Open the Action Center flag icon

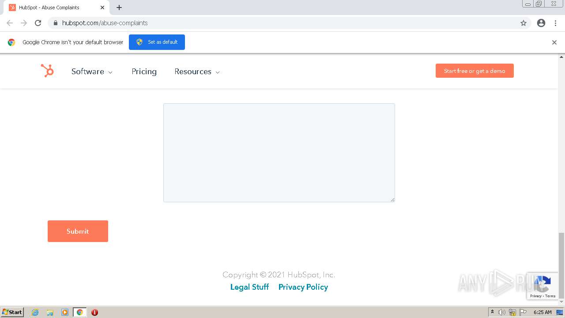pyautogui.click(x=523, y=312)
